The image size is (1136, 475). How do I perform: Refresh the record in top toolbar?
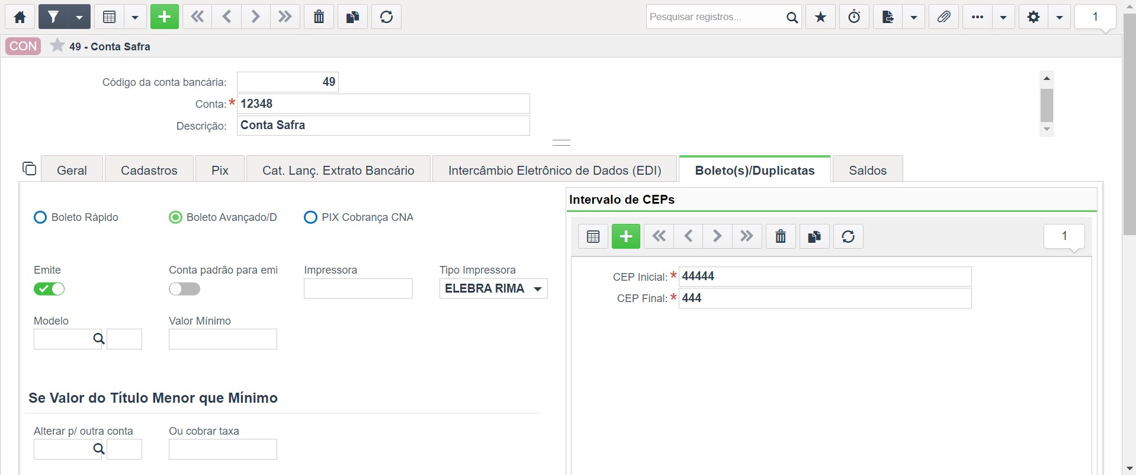click(x=387, y=17)
